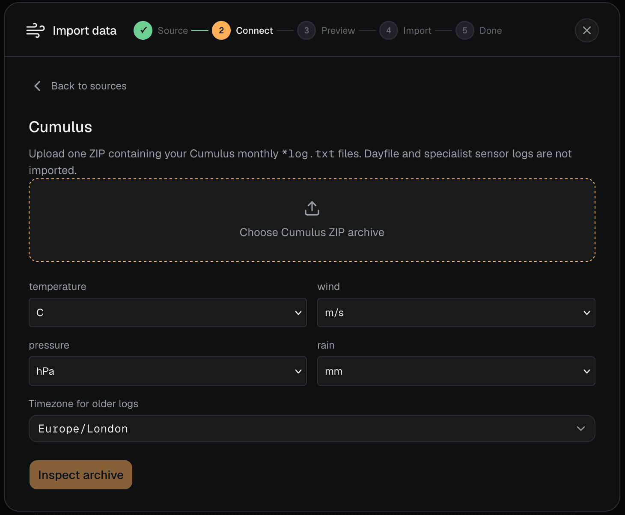Screen dimensions: 625x515
Task: Open the wind unit dropdown
Action: pos(456,313)
